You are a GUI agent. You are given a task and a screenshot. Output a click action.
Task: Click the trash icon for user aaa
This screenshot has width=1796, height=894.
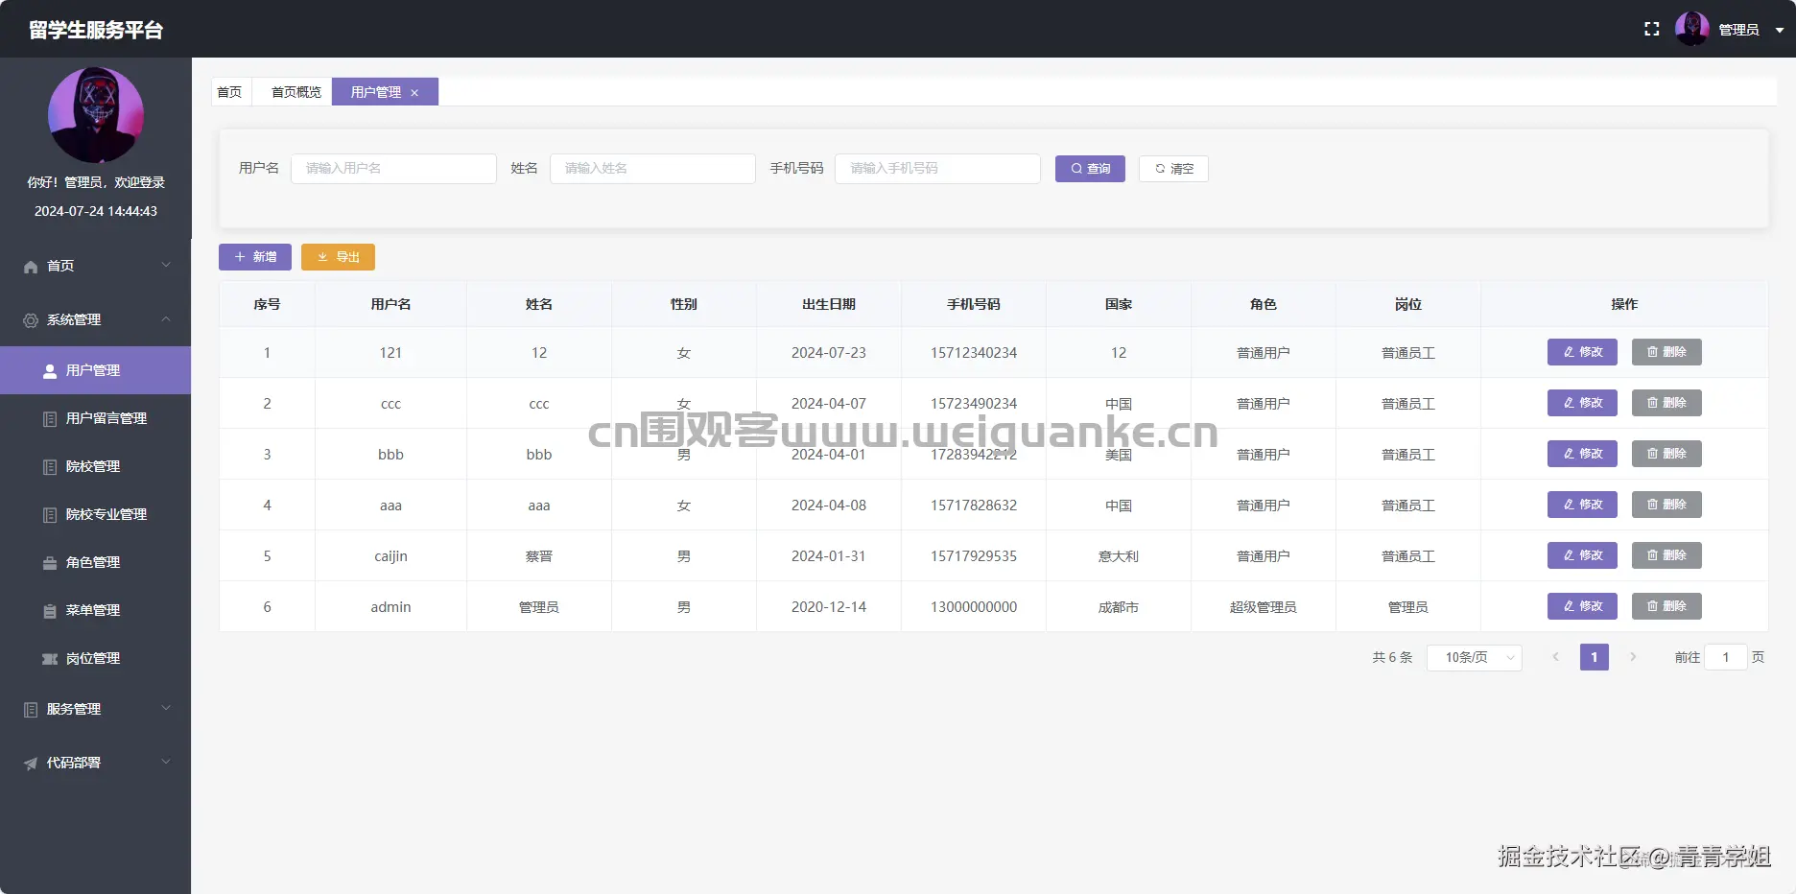(x=1652, y=505)
